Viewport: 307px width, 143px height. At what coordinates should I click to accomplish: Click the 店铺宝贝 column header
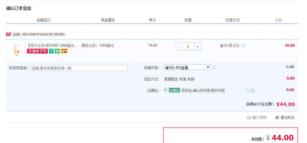coord(44,20)
